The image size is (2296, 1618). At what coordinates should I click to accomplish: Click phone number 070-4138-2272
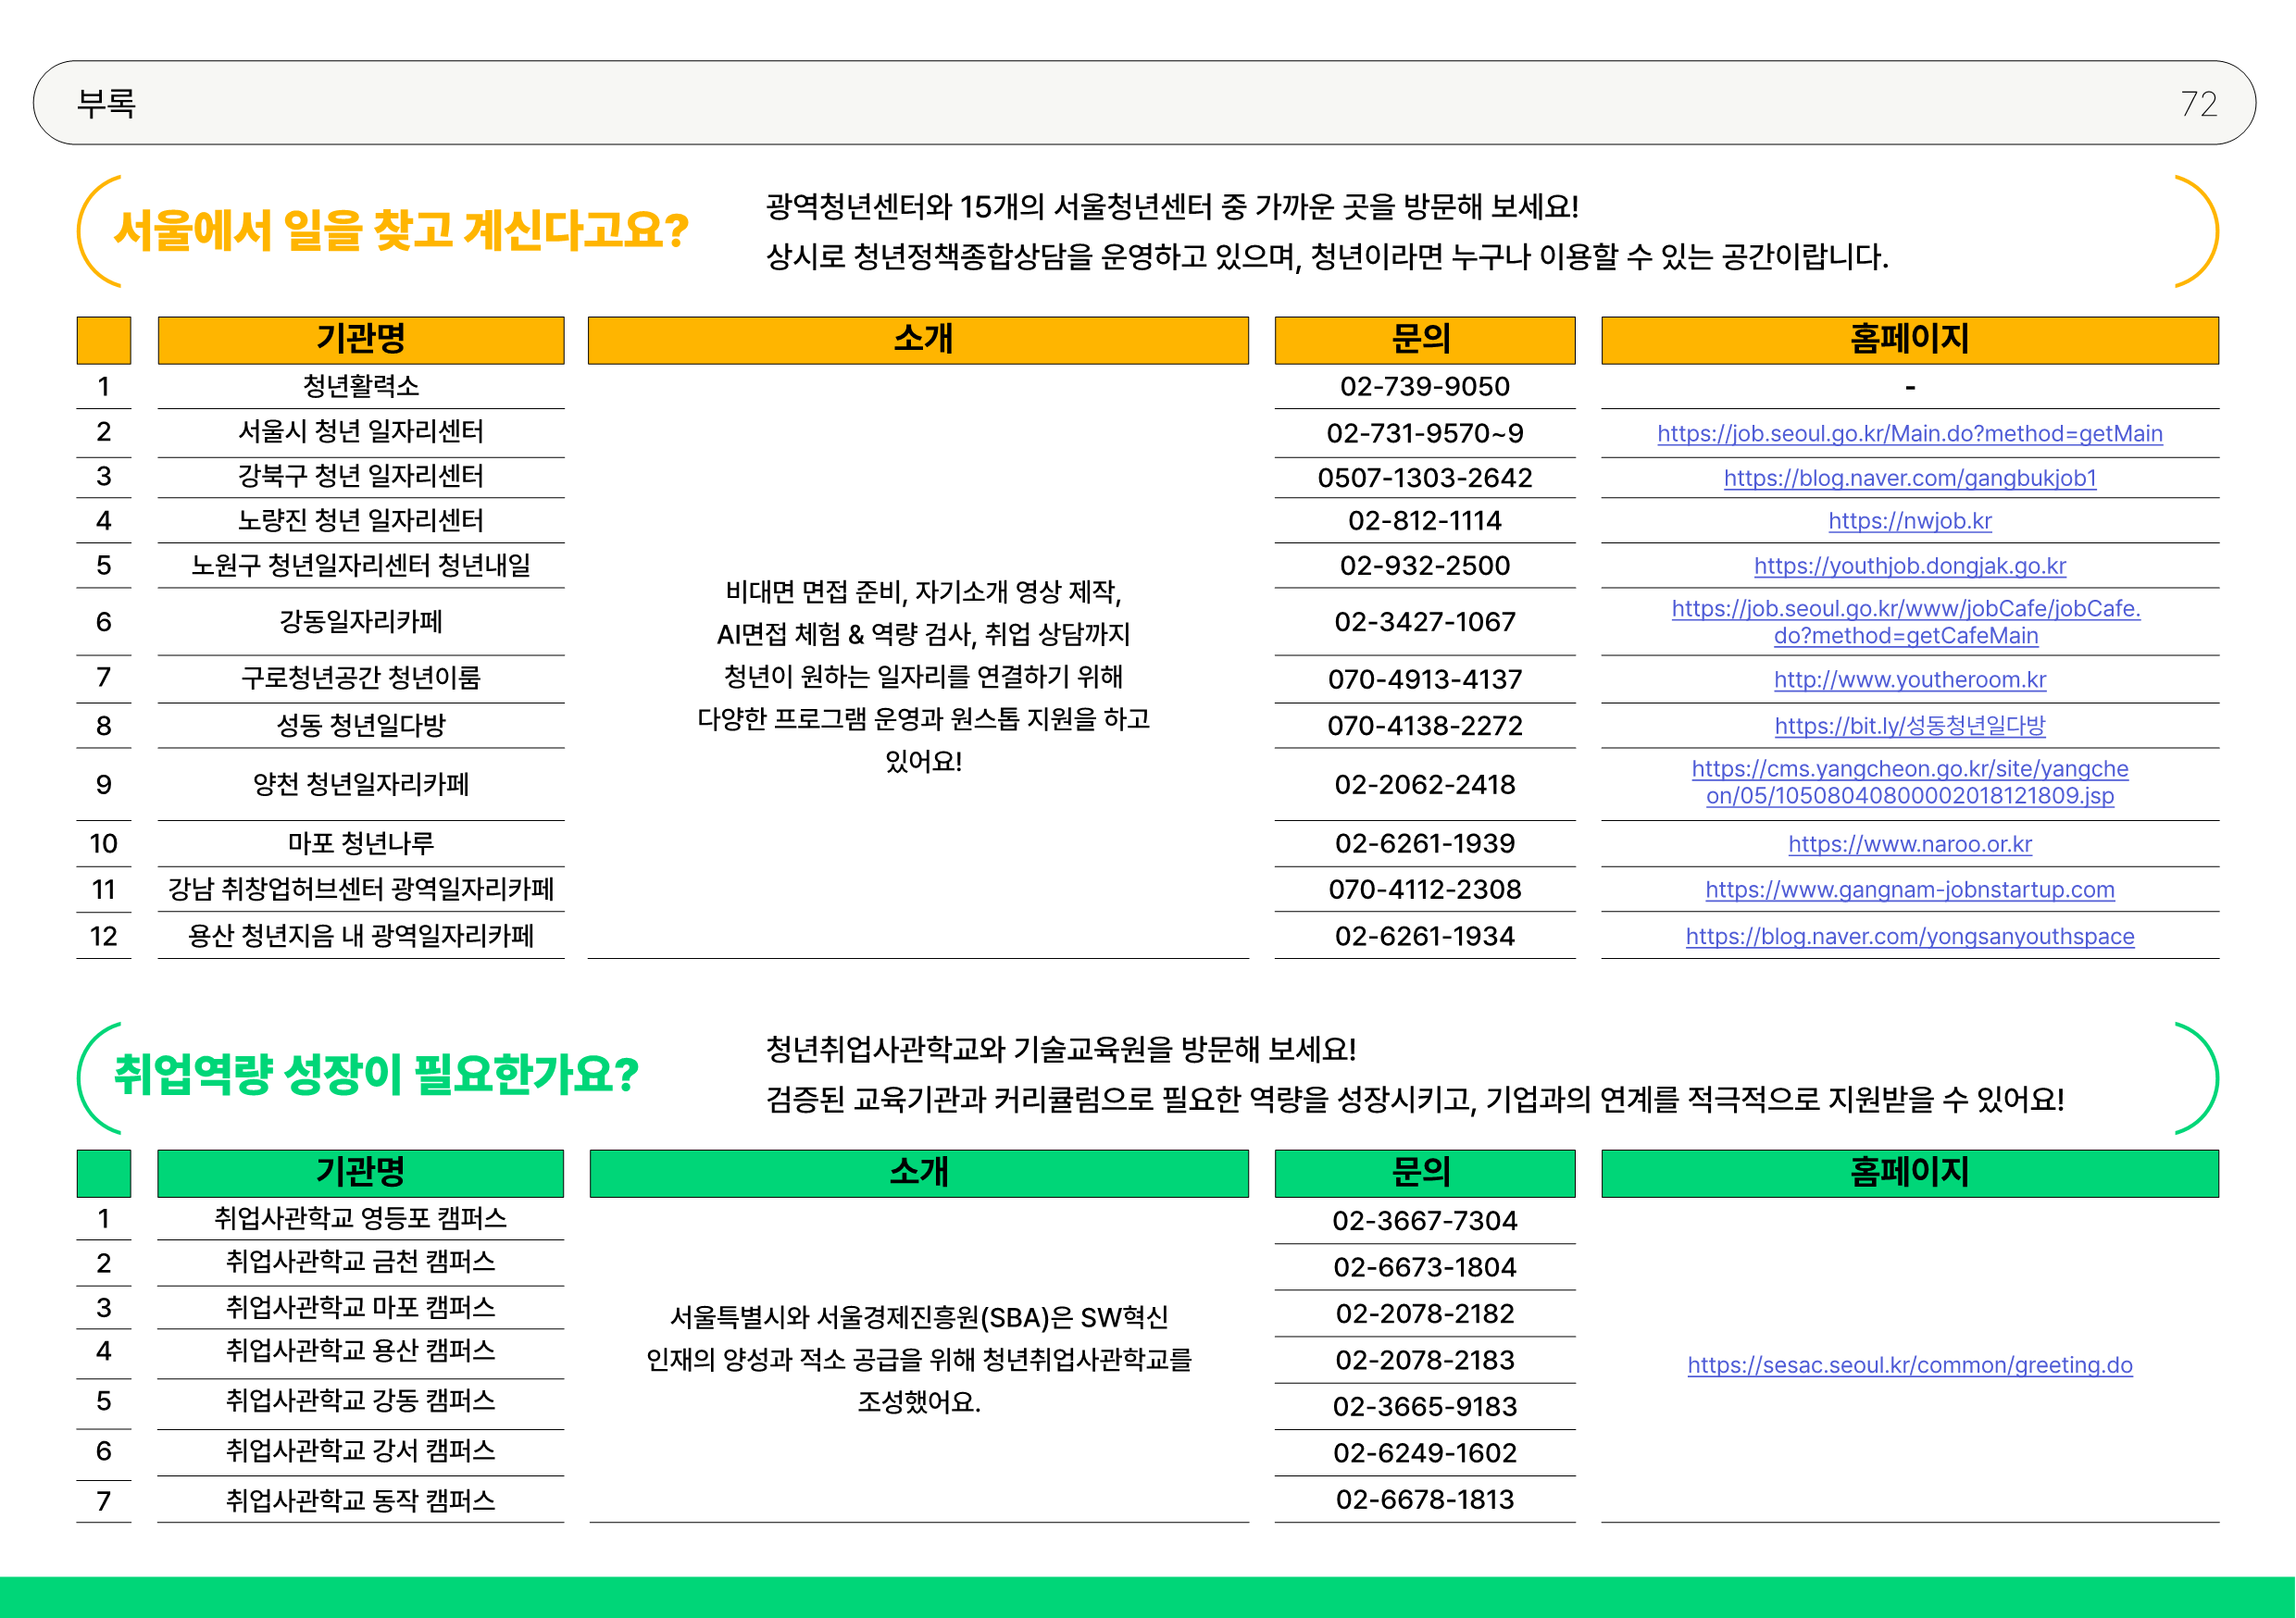1424,726
